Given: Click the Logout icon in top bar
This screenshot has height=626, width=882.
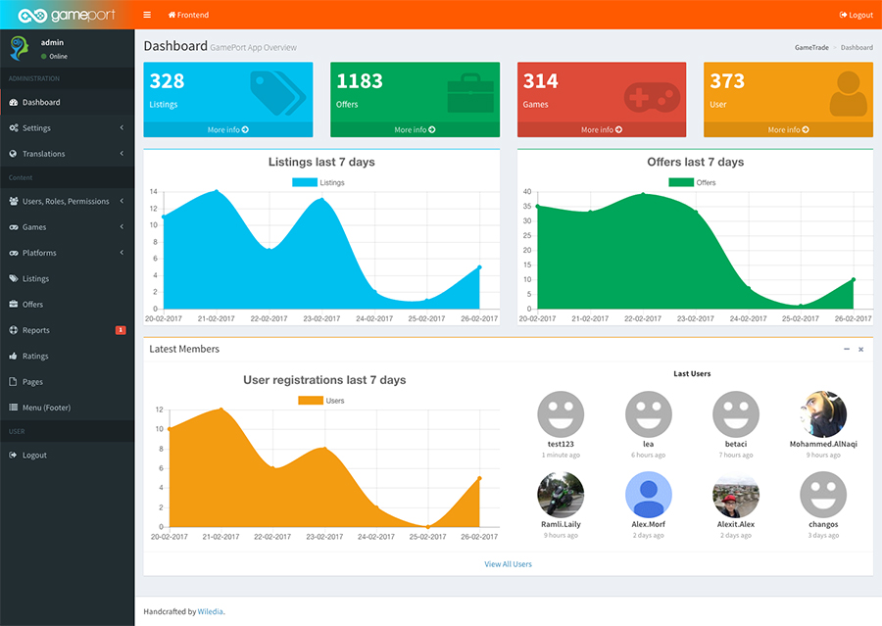Looking at the screenshot, I should (x=843, y=16).
